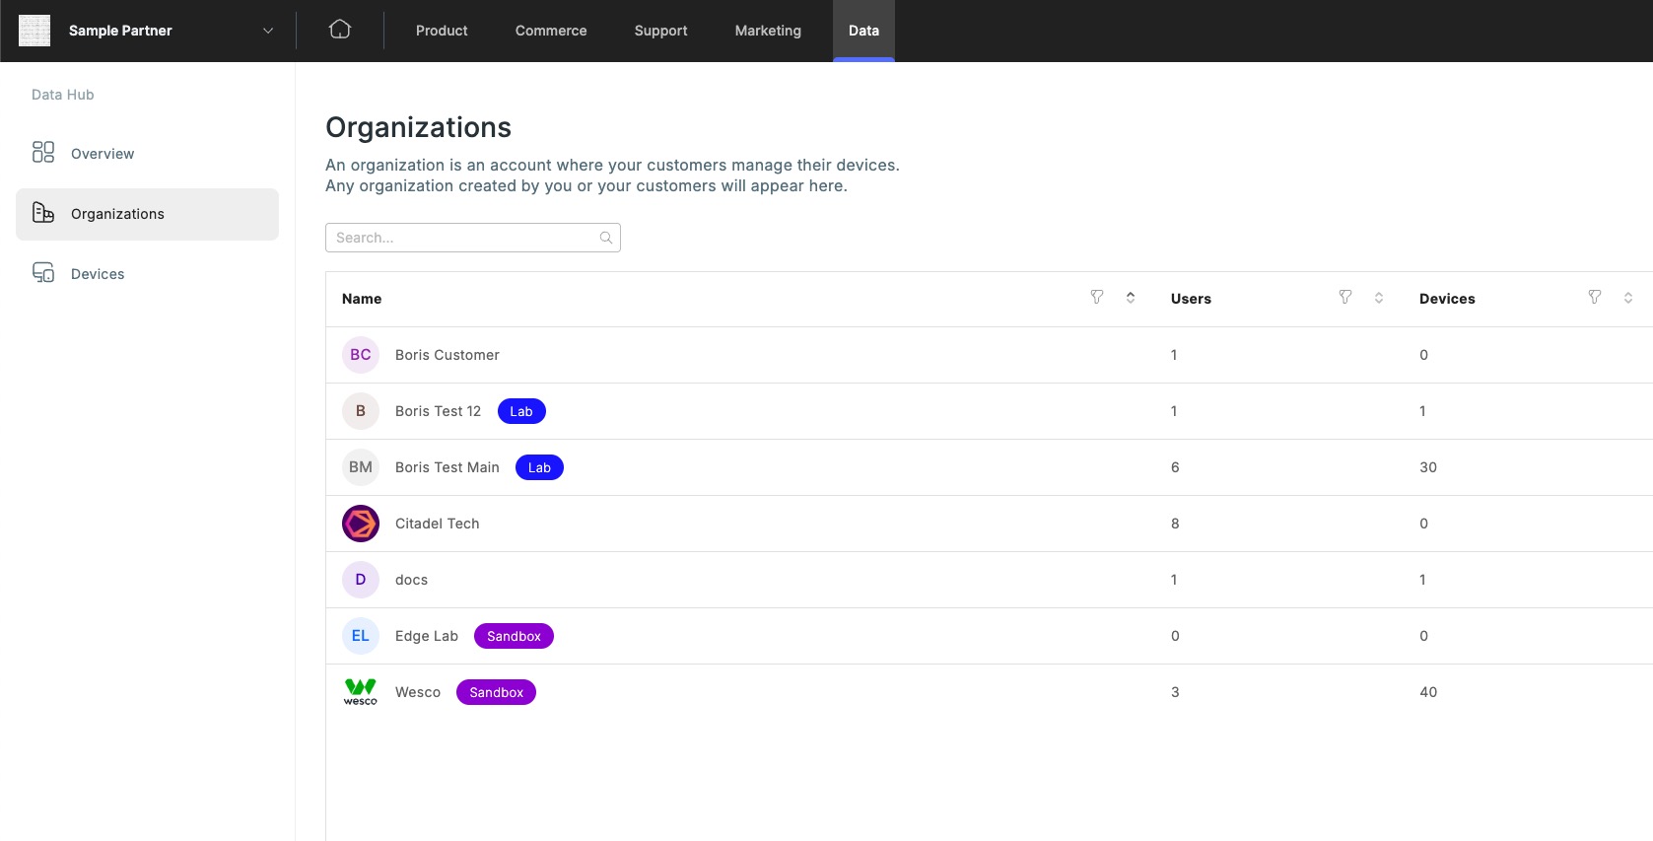Click the Name column header
1653x841 pixels.
coord(362,299)
